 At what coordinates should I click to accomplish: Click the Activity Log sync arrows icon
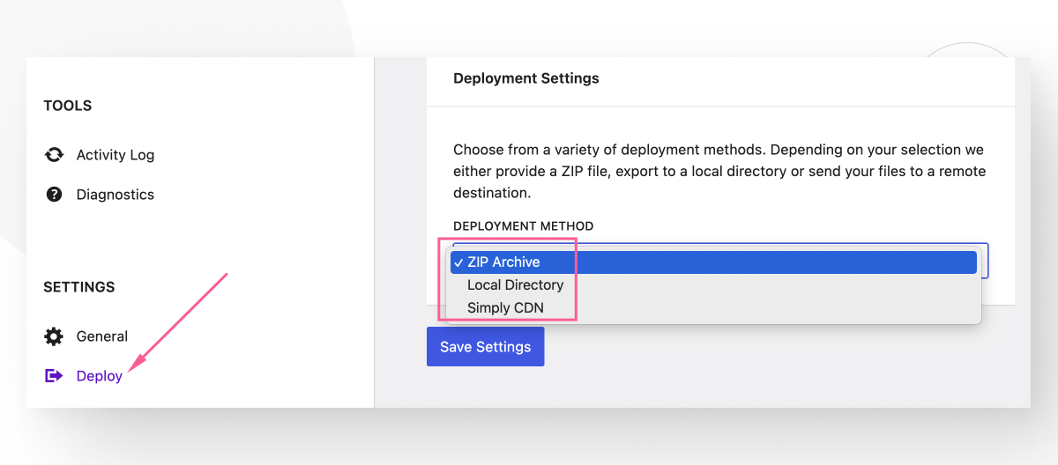coord(54,155)
